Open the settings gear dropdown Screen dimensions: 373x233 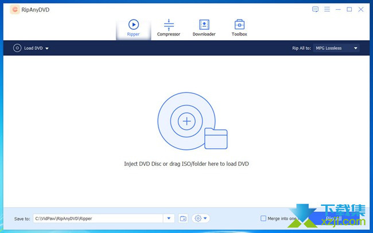point(200,218)
